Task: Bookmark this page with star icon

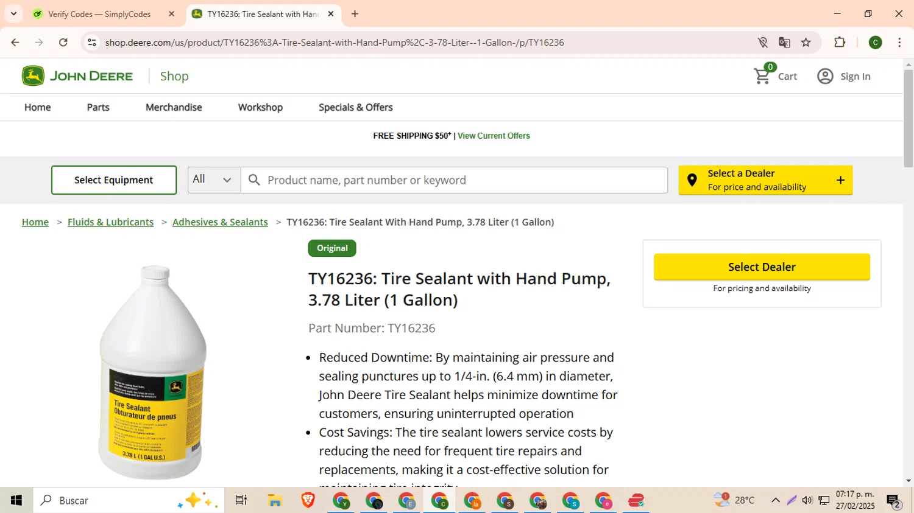Action: (x=806, y=42)
